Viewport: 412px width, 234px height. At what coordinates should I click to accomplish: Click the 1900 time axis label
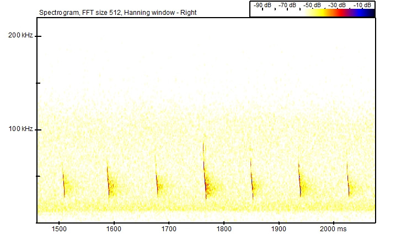[279, 228]
